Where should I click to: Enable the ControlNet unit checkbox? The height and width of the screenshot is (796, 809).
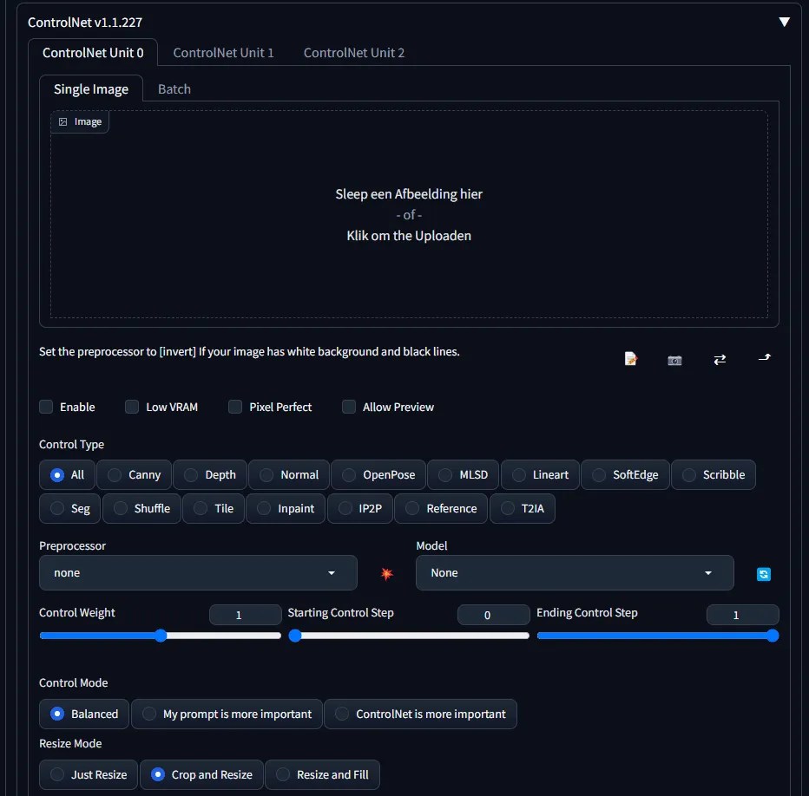tap(45, 407)
